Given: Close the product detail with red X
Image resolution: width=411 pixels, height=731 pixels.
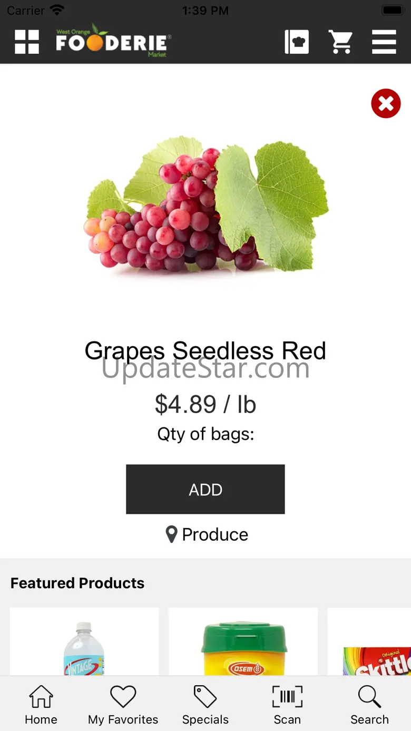Looking at the screenshot, I should click(386, 103).
